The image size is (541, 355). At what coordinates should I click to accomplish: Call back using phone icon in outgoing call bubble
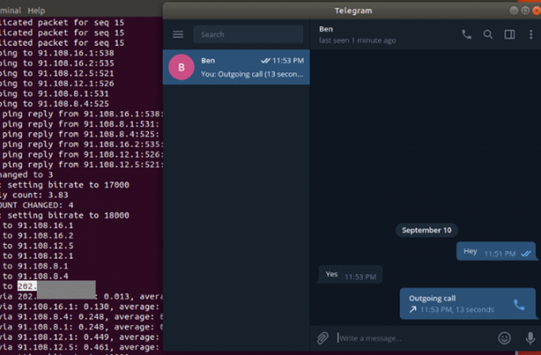(x=520, y=304)
